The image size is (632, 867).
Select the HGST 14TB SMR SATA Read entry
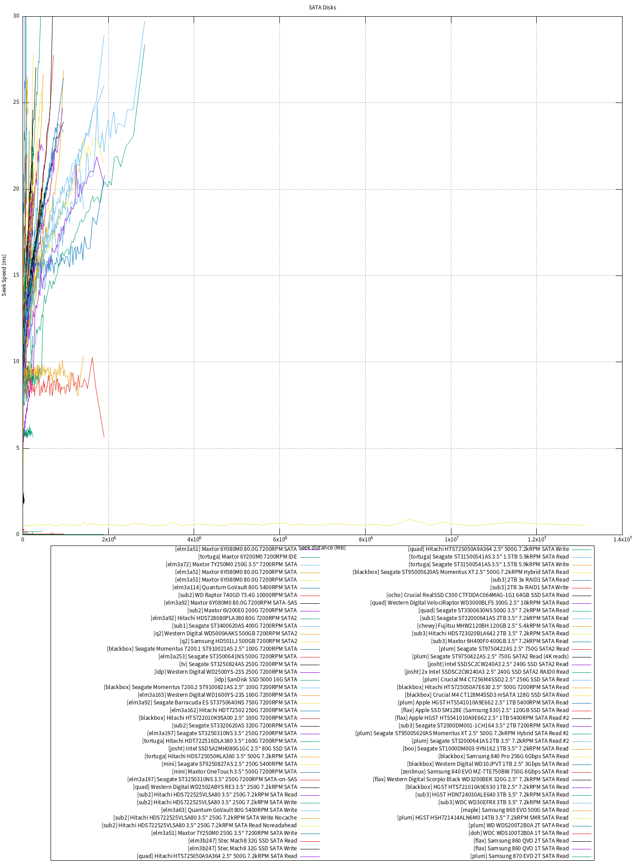click(x=483, y=818)
